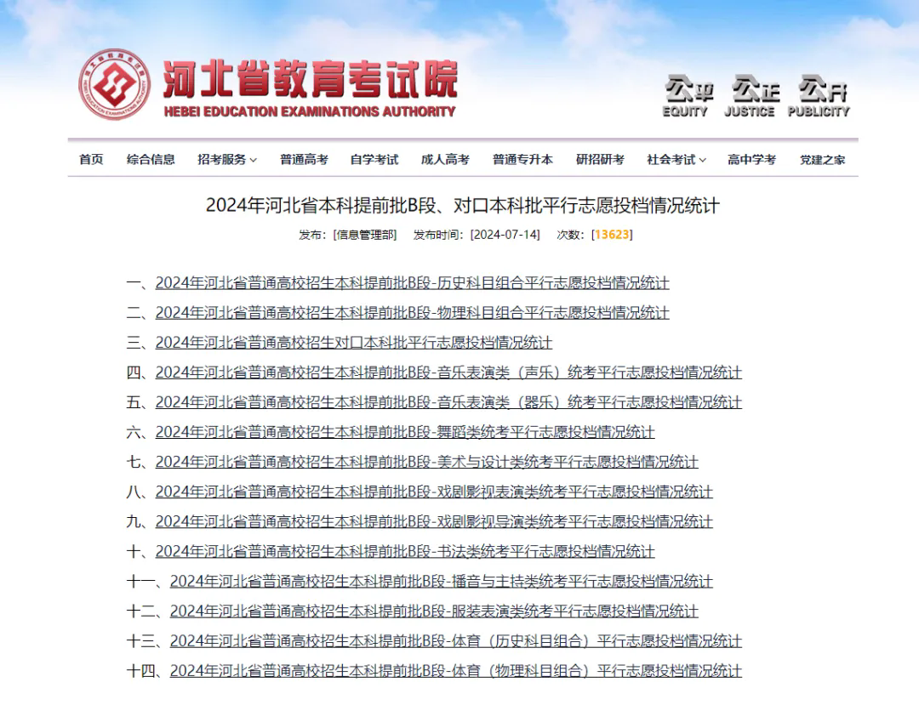Open the 综合信息 menu item

click(151, 159)
